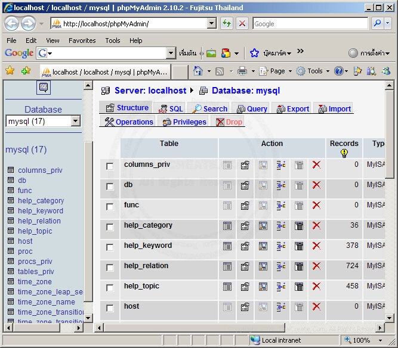Image resolution: width=398 pixels, height=348 pixels.
Task: Click Add to Favorites icon
Action: (26, 70)
